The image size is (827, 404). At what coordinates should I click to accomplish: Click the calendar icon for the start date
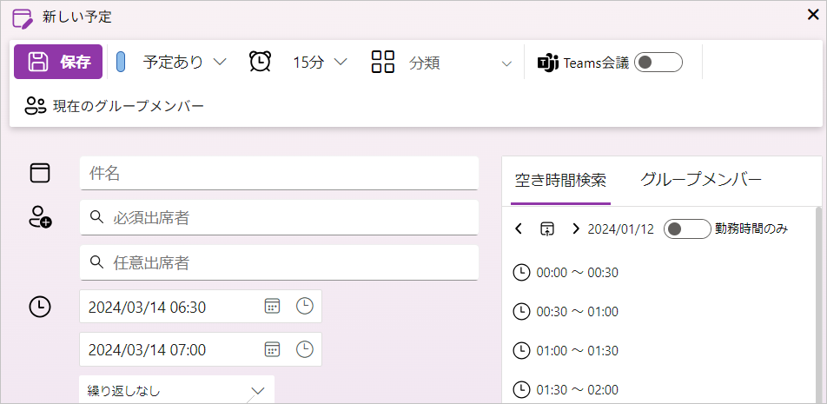pyautogui.click(x=272, y=306)
